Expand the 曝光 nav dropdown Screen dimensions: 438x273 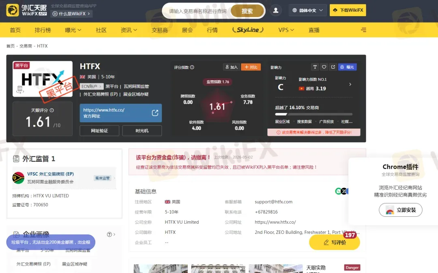pyautogui.click(x=73, y=30)
